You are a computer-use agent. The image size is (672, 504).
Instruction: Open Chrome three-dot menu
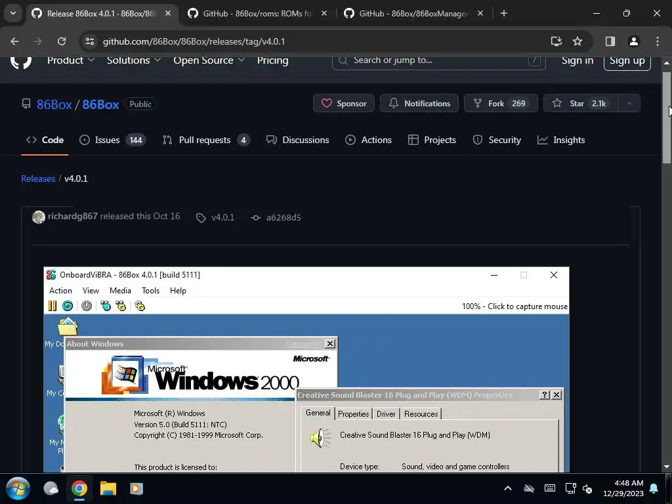coord(658,41)
